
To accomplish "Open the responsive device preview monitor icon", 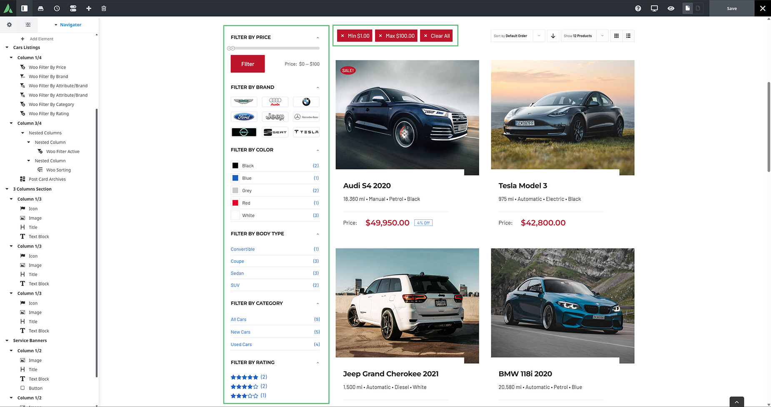I will 654,8.
